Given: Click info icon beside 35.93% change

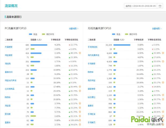Looking at the screenshot, I should 163,61.
